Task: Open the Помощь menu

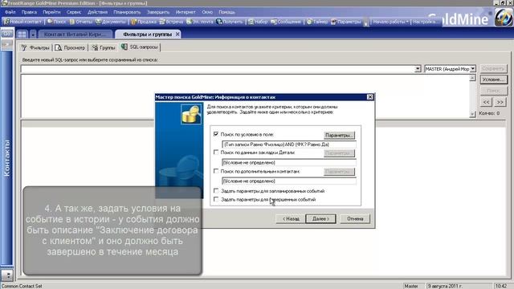Action: (226, 12)
